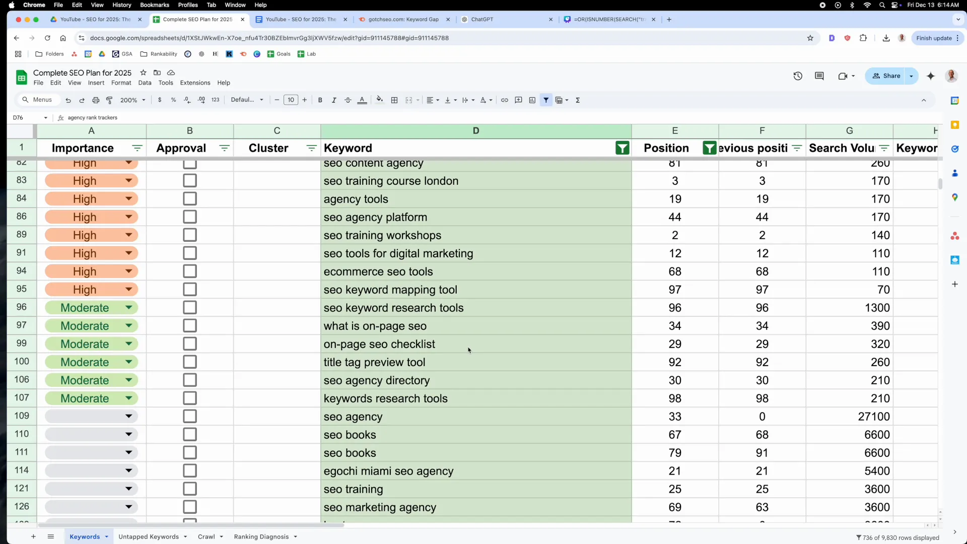Screen dimensions: 967x544
Task: Select the fill color paint bucket tool
Action: tap(379, 100)
